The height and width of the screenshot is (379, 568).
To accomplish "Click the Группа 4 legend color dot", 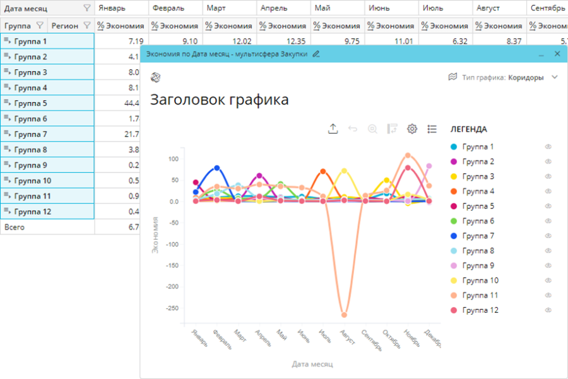I will tap(453, 191).
